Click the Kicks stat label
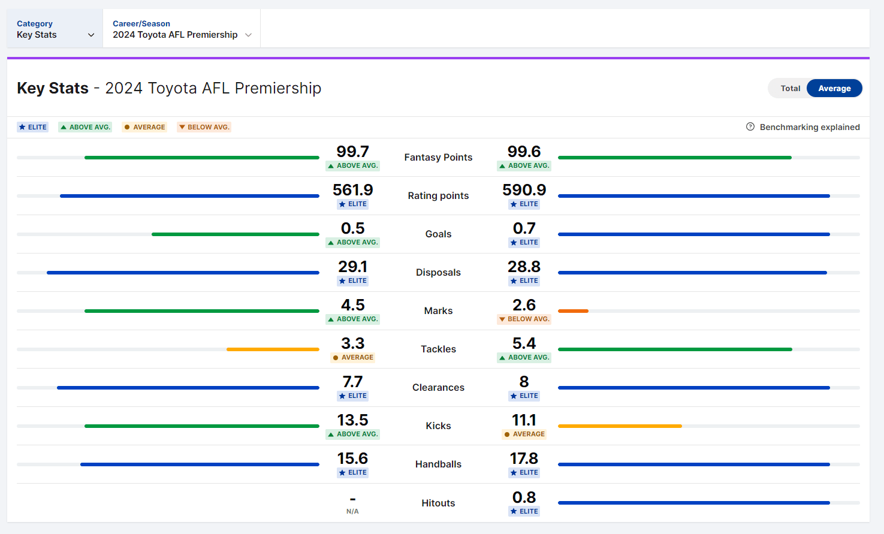Viewport: 884px width, 534px height. [438, 426]
